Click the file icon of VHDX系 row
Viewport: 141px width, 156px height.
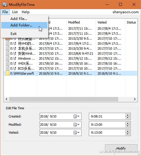[x=8, y=63]
